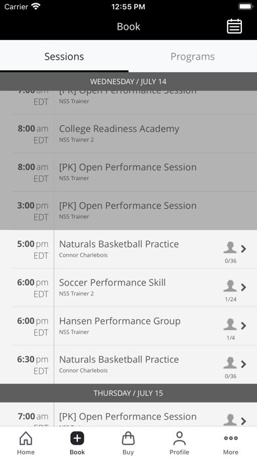The image size is (257, 457).
Task: Open Hansen Performance Group session
Action: (x=128, y=326)
